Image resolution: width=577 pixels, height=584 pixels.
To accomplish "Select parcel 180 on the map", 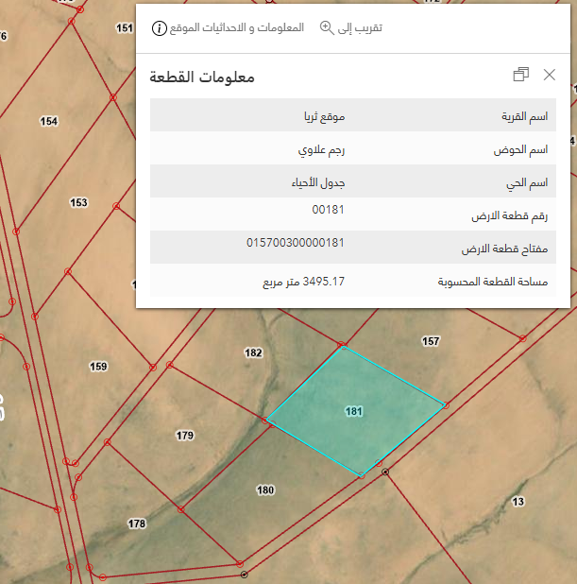I will tap(265, 490).
